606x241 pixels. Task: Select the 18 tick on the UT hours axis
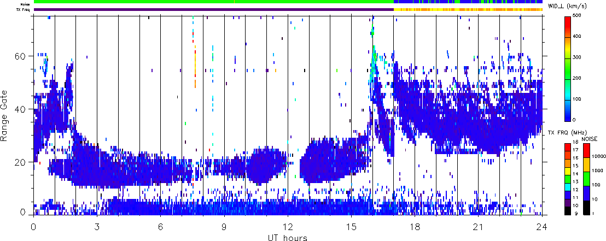pos(415,226)
